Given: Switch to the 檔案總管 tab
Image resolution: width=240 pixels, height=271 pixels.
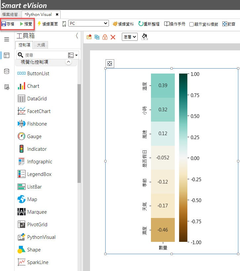Looking at the screenshot, I should [10, 15].
